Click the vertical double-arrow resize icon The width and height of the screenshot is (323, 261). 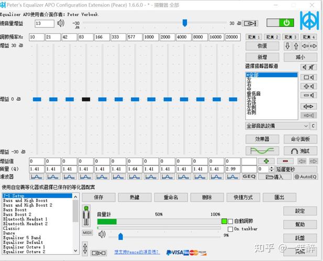pyautogui.click(x=85, y=248)
